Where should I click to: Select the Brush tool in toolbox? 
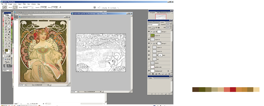click(9, 26)
